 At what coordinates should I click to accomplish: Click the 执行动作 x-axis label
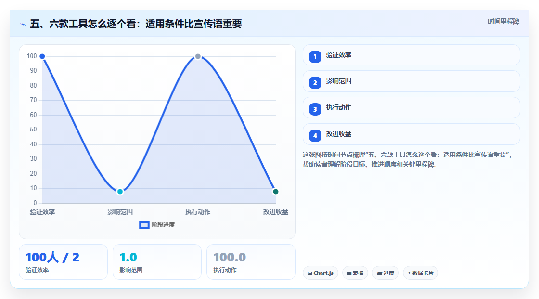(198, 212)
